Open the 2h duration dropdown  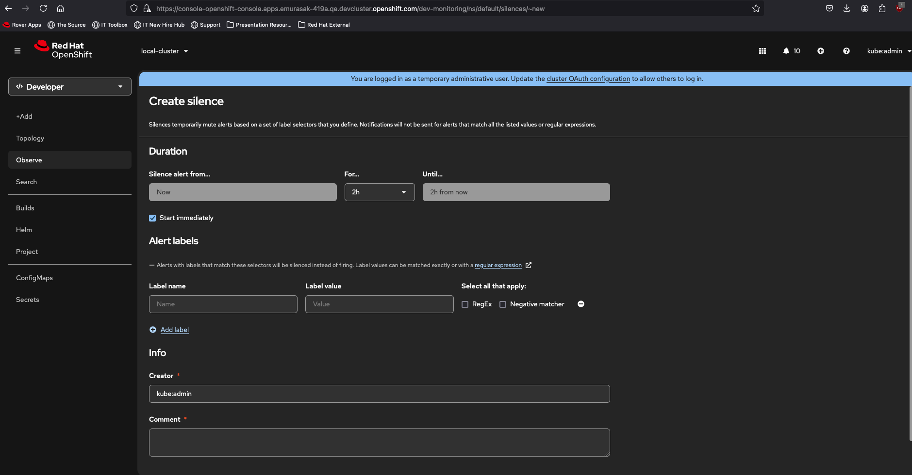(x=379, y=192)
